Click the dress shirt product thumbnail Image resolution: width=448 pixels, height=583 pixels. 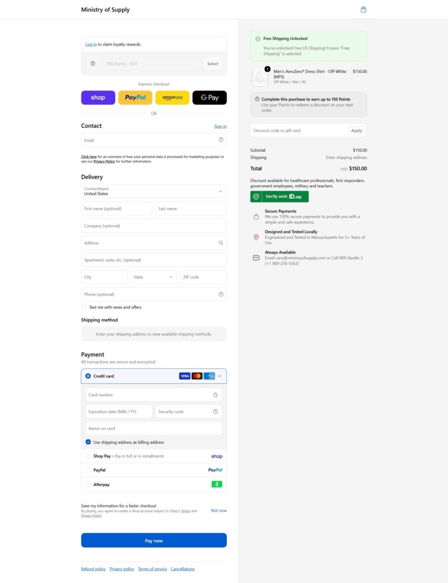(260, 77)
